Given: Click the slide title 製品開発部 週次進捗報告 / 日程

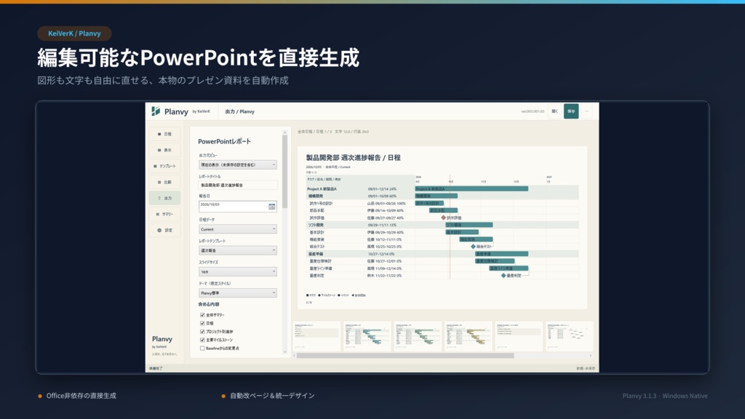Looking at the screenshot, I should tap(353, 157).
